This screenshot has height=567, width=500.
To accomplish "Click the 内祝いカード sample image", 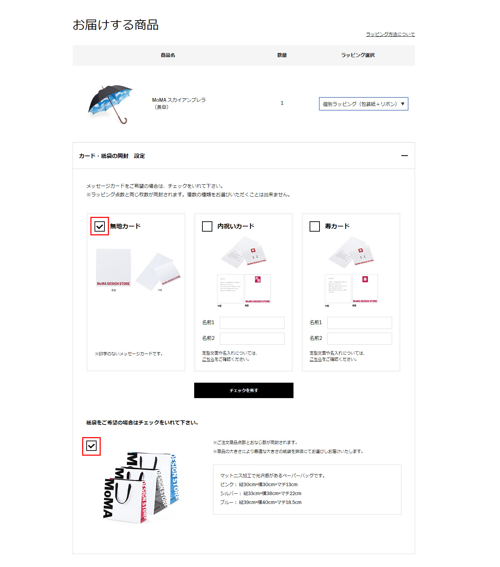I will [244, 271].
